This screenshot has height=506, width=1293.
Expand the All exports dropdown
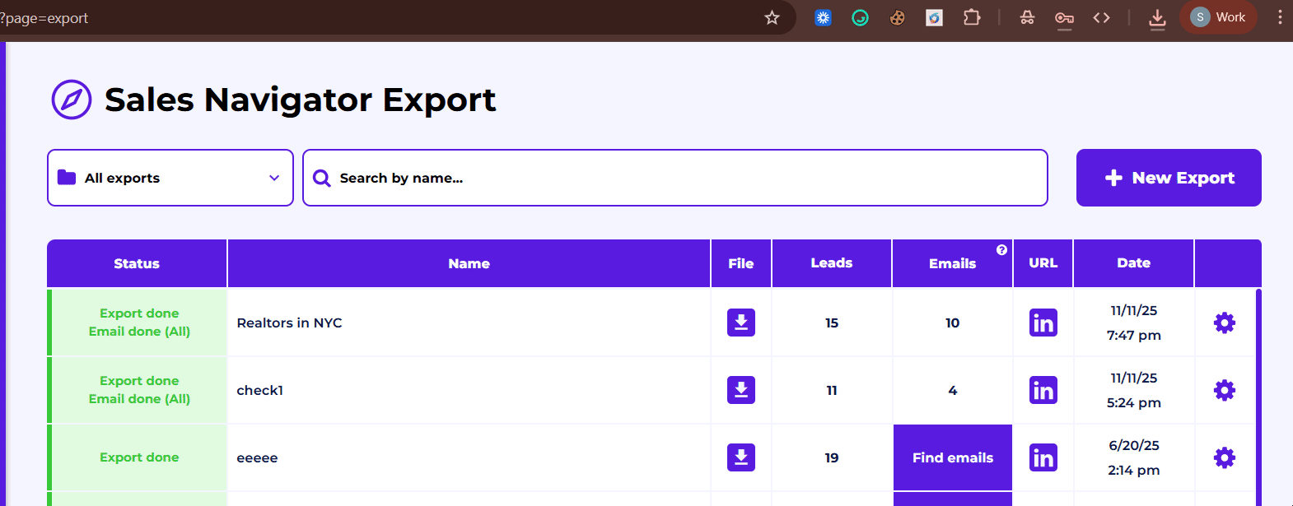click(x=170, y=178)
